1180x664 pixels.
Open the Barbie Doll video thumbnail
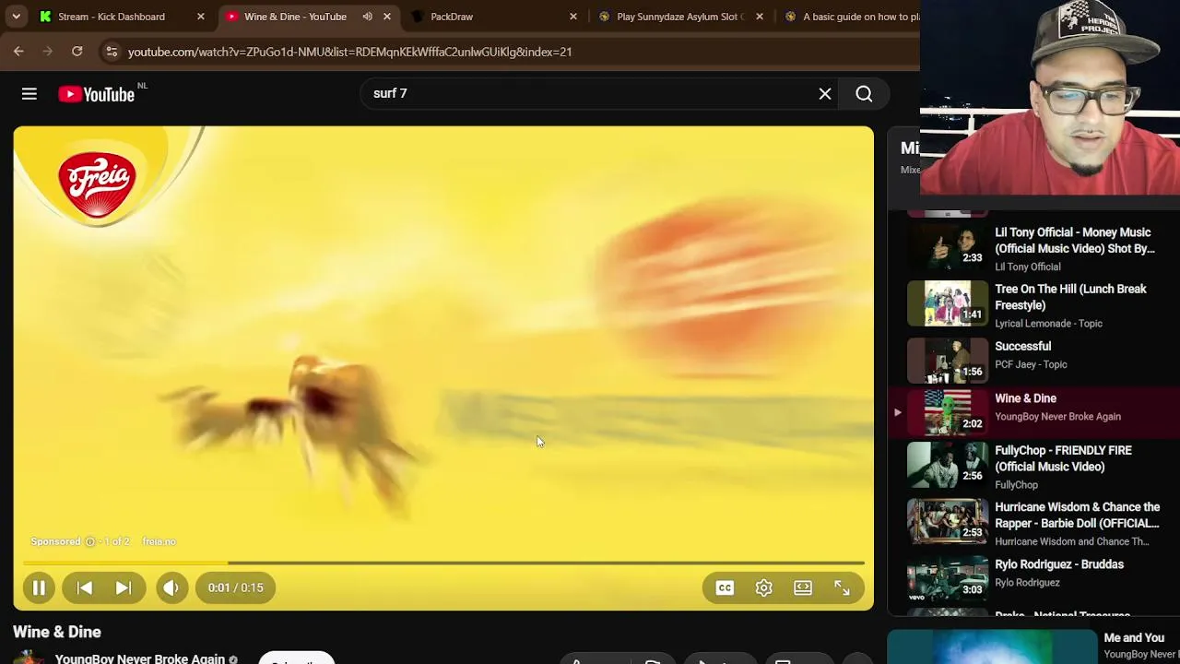tap(948, 520)
